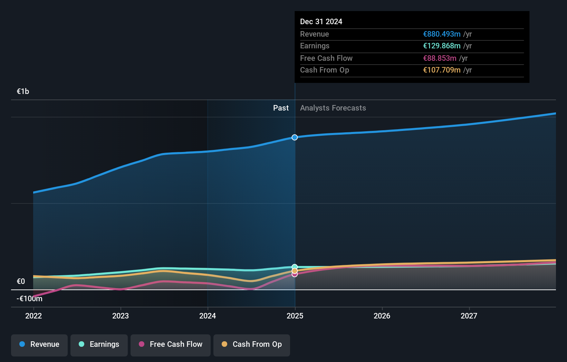
Task: Click the blue Revenue dot in the legend
Action: [x=22, y=344]
